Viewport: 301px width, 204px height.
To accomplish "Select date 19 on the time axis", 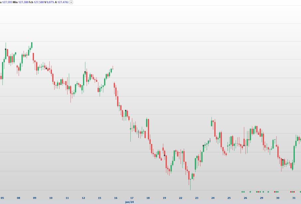I will (x=164, y=198).
